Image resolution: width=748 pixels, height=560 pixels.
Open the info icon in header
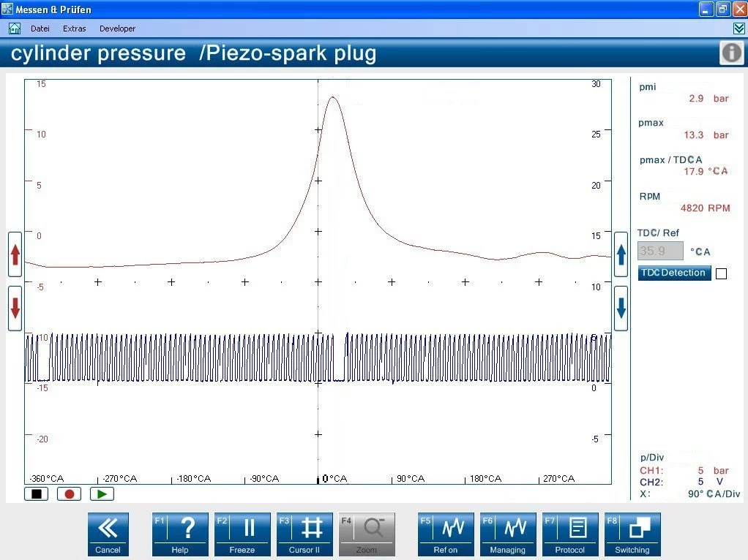pyautogui.click(x=731, y=53)
